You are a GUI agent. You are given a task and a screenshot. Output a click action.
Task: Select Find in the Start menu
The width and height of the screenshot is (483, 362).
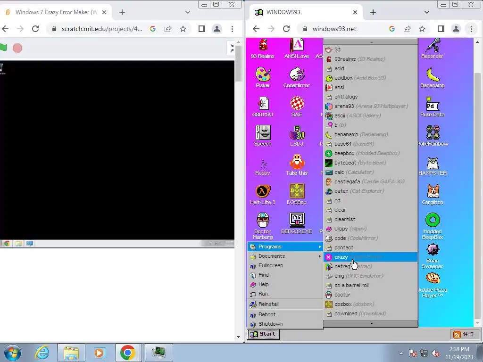tap(285, 275)
